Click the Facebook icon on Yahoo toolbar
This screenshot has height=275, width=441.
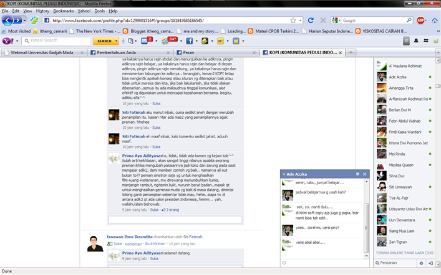pyautogui.click(x=190, y=41)
